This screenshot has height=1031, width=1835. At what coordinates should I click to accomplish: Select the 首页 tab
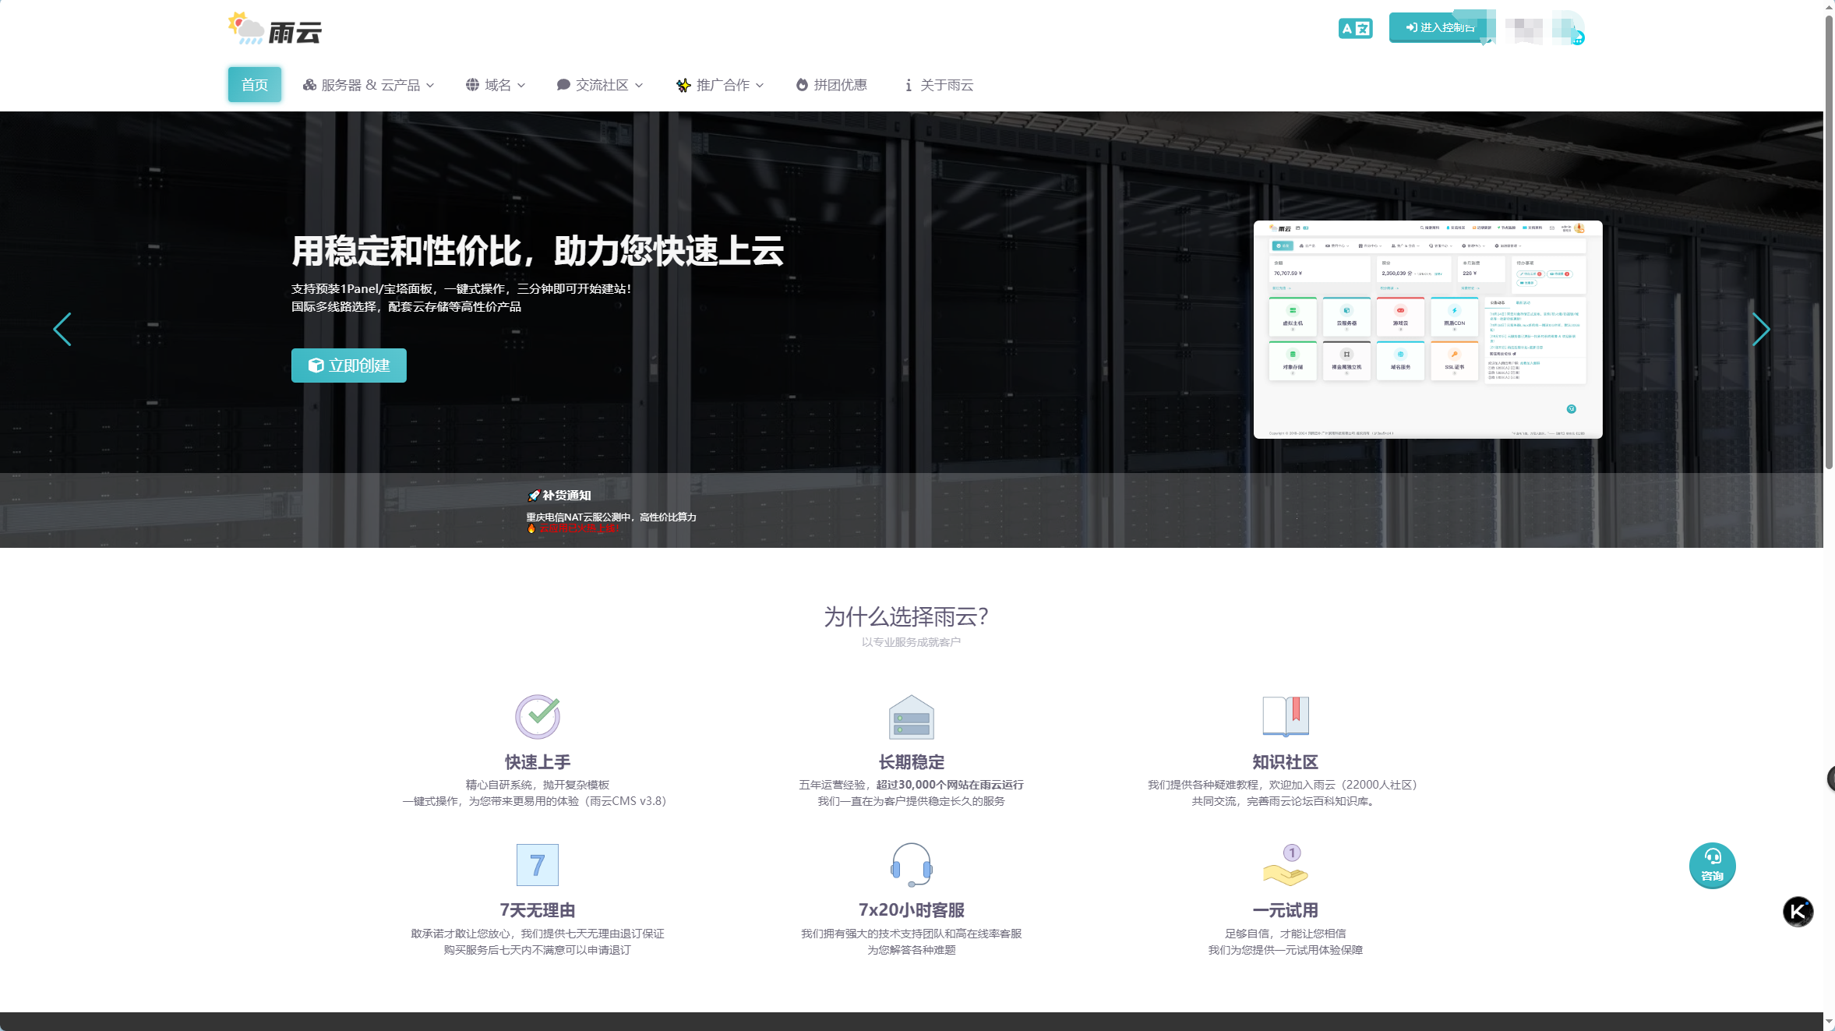(255, 85)
